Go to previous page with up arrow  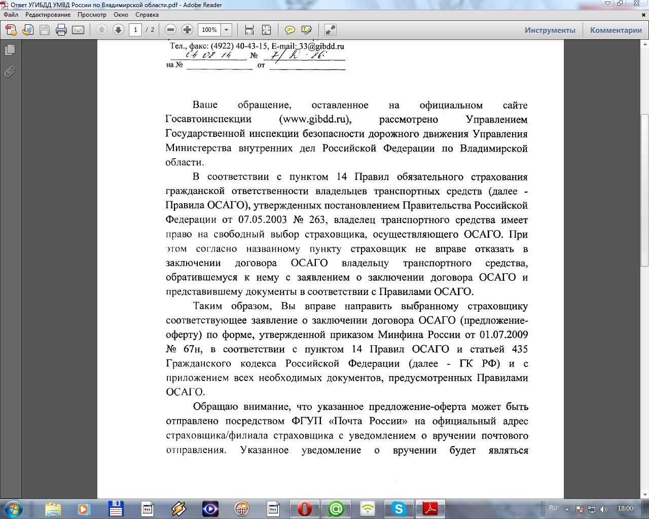click(101, 30)
